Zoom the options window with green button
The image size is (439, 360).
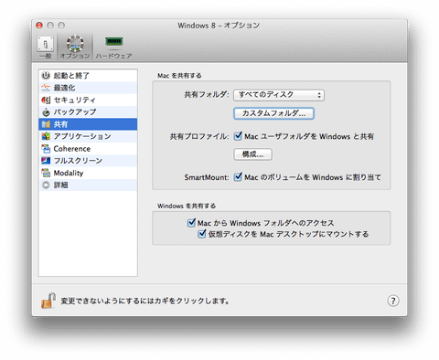point(61,26)
